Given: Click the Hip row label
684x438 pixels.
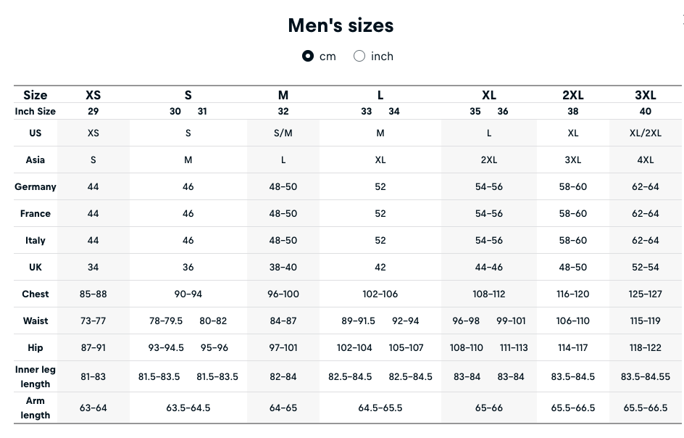Looking at the screenshot, I should (x=36, y=347).
